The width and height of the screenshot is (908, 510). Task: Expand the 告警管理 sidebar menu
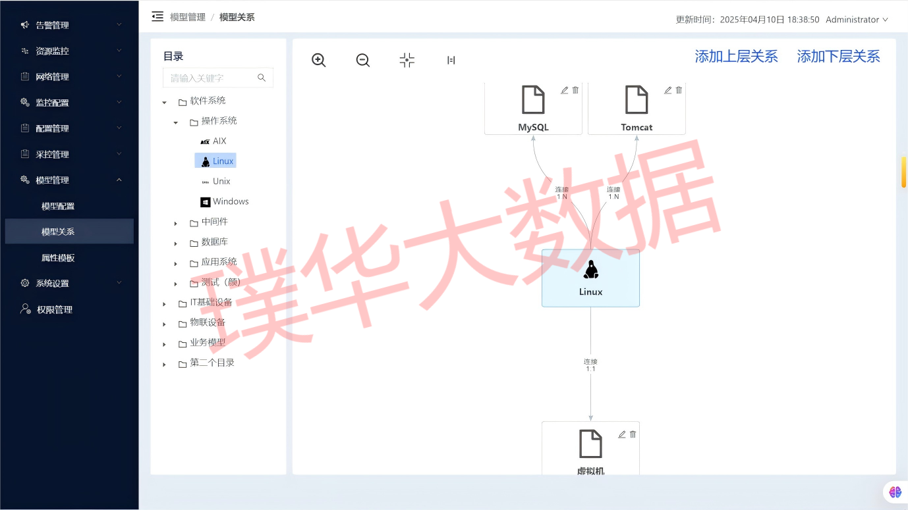(69, 25)
